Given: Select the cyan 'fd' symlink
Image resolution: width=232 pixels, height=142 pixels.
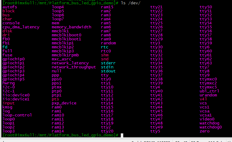Looking at the screenshot, I should [x=5, y=47].
